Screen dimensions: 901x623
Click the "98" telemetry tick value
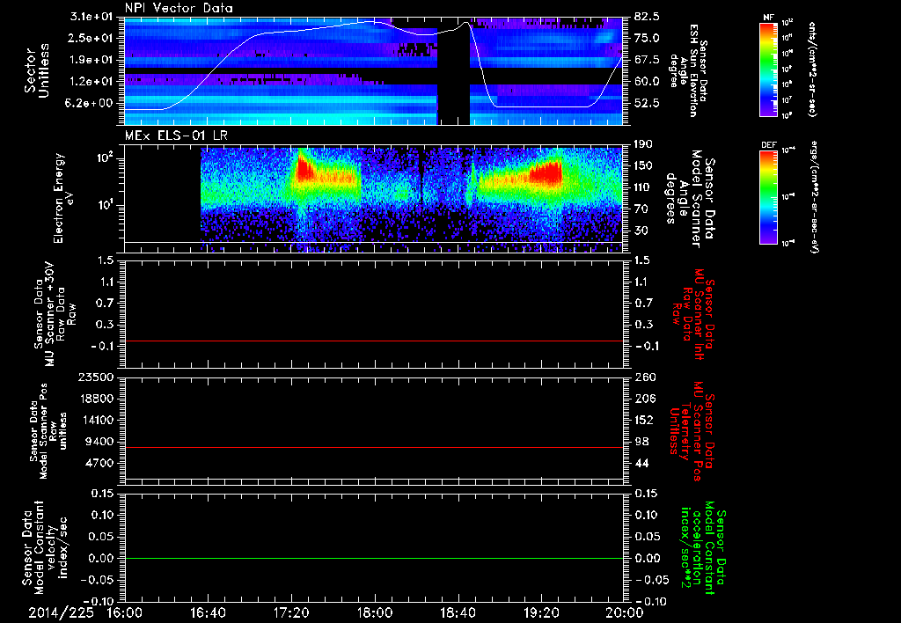click(641, 442)
